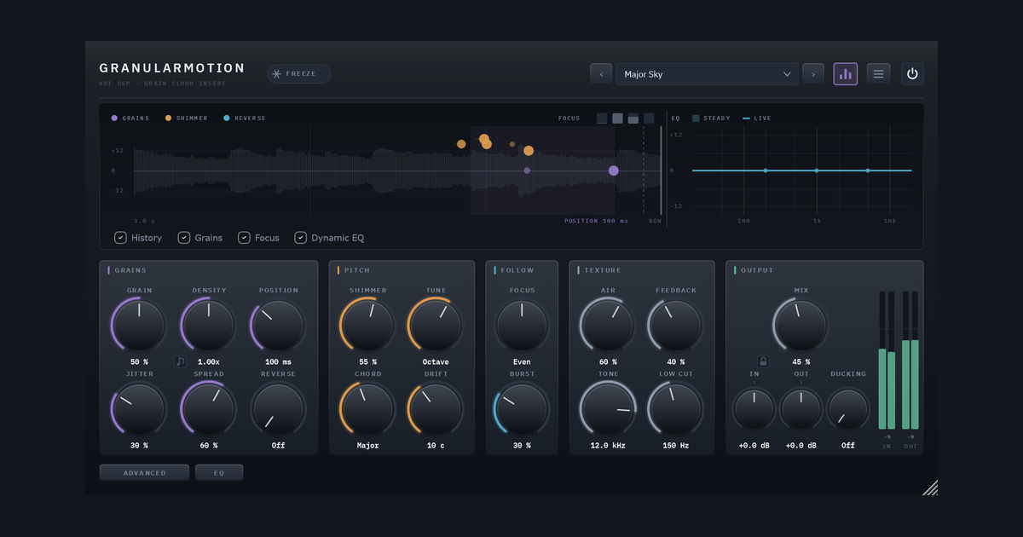Click the In gain knob
1023x537 pixels.
pos(754,409)
